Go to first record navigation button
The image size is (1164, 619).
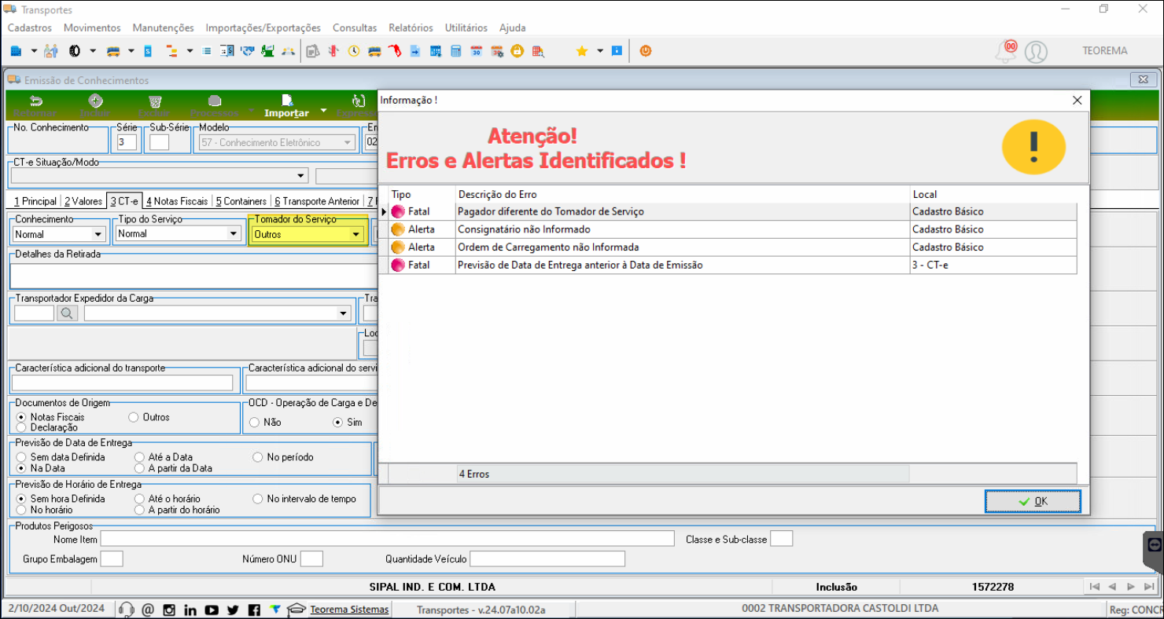1094,587
